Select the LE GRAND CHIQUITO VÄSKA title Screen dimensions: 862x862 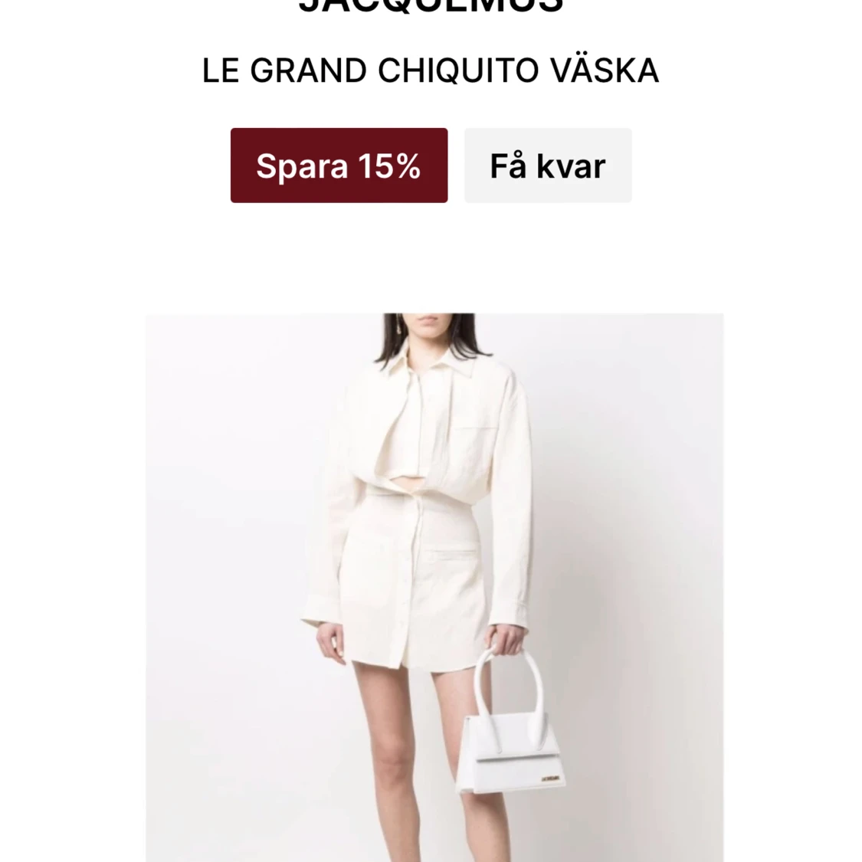431,70
